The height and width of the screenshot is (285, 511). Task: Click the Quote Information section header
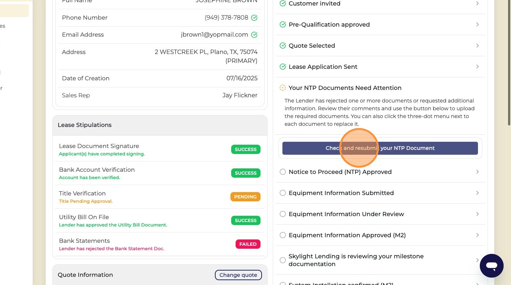160,275
